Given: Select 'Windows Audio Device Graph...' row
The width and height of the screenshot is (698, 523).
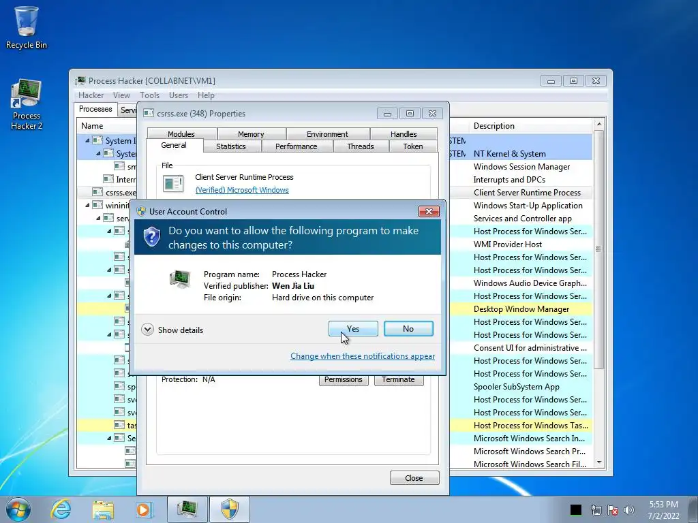Looking at the screenshot, I should 530,283.
